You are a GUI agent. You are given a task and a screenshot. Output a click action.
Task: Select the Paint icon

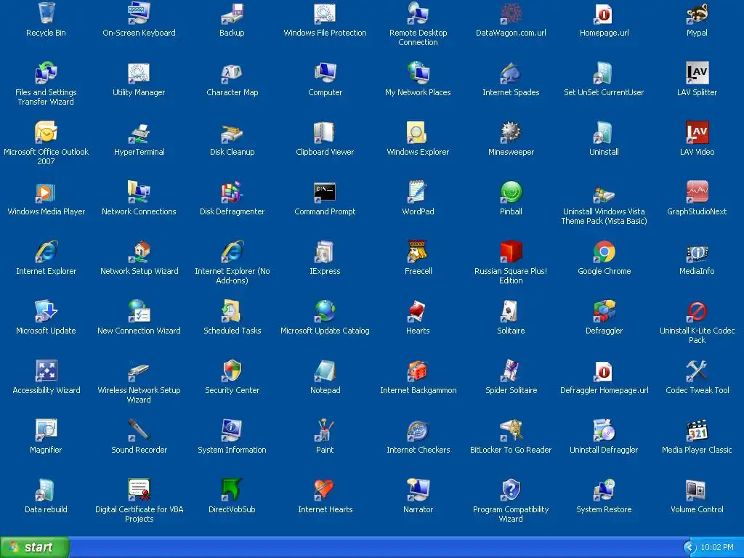point(325,430)
